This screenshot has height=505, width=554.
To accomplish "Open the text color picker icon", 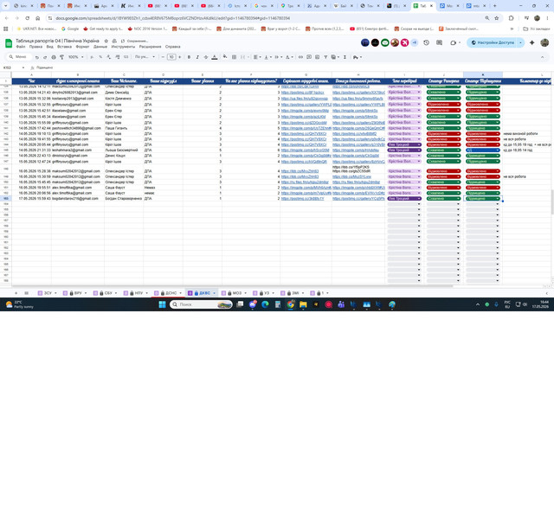I will click(x=215, y=57).
